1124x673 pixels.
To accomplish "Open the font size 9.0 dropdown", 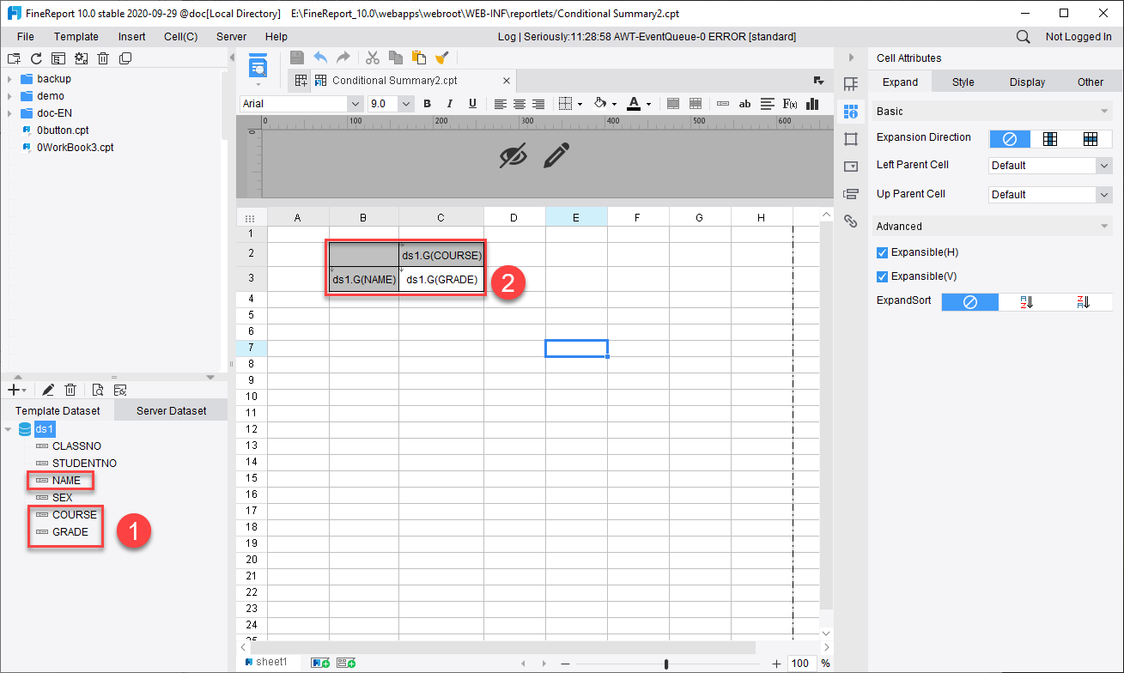I will (x=406, y=104).
